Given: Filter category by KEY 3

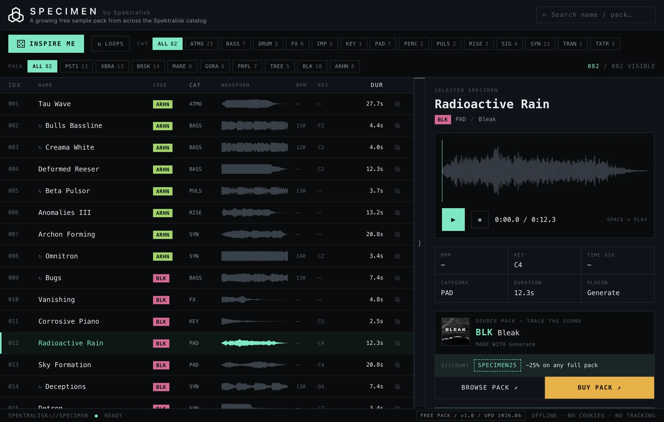Looking at the screenshot, I should 354,44.
